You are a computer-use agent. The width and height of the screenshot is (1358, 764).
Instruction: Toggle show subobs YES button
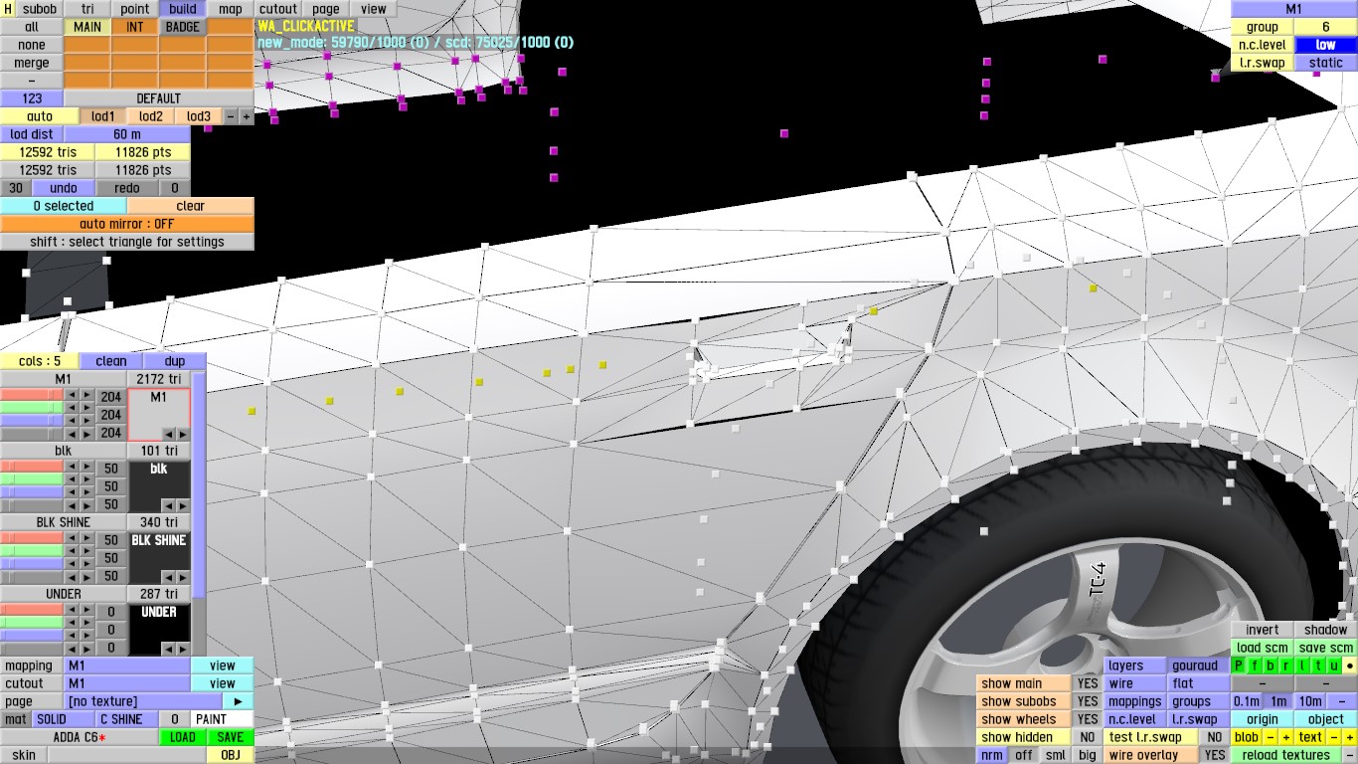pos(1088,701)
